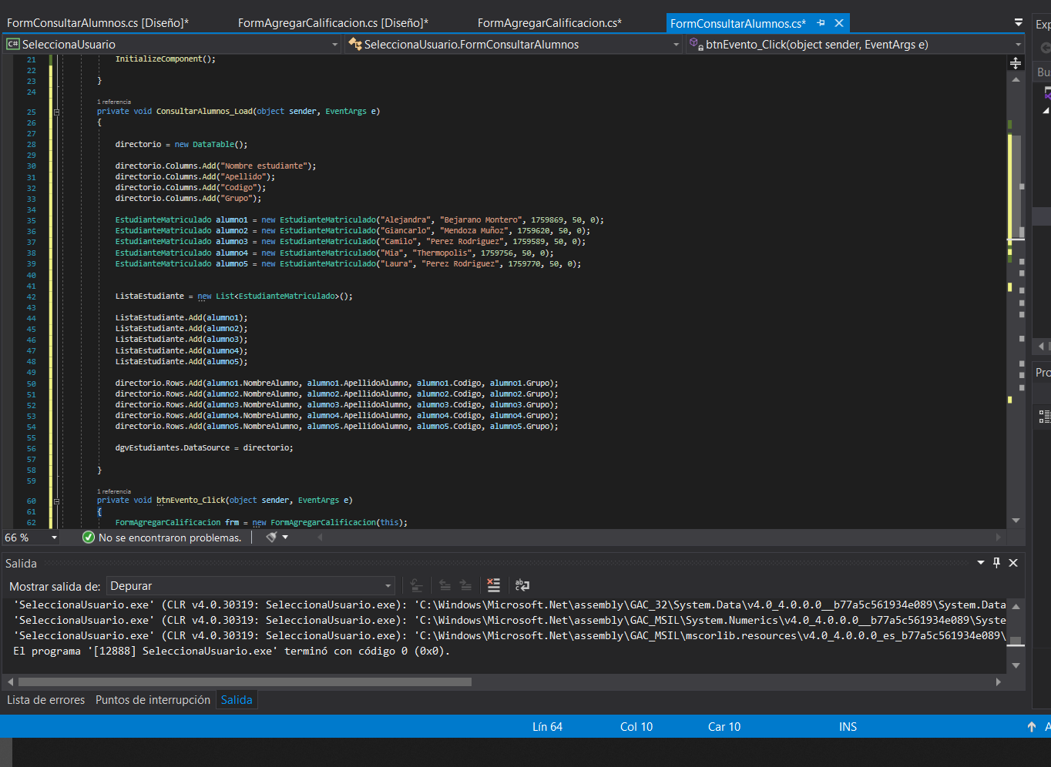This screenshot has height=767, width=1051.
Task: Switch to FormConsultarAlumnos.cs [Diseño]* tab
Action: (98, 23)
